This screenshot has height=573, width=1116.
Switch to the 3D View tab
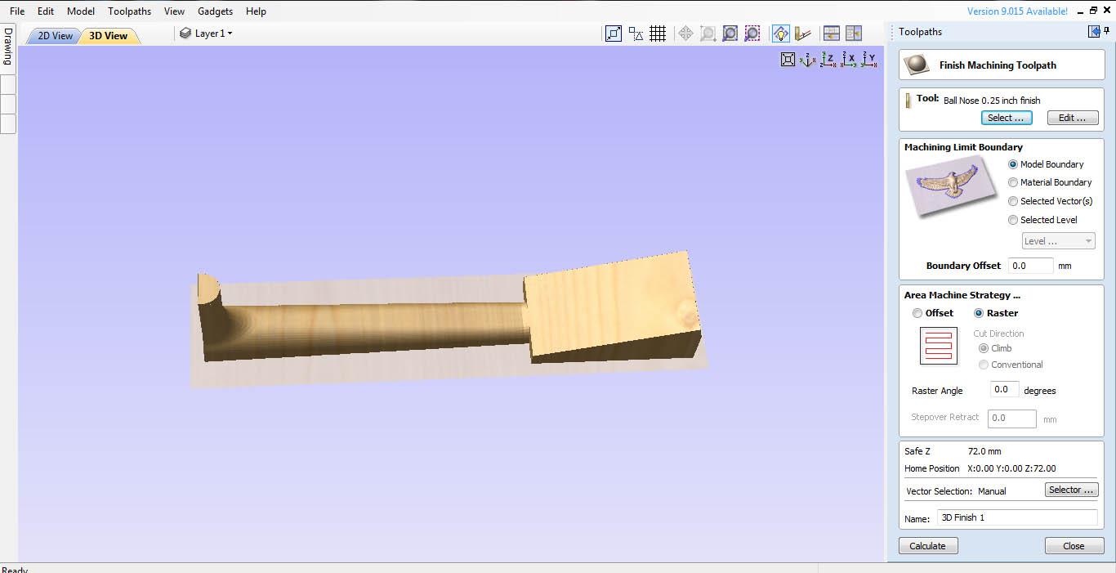pyautogui.click(x=109, y=36)
